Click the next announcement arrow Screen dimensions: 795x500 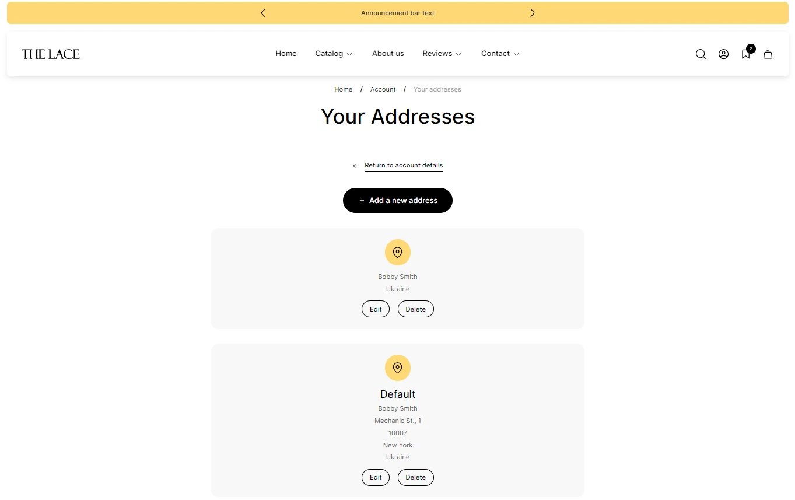click(532, 13)
